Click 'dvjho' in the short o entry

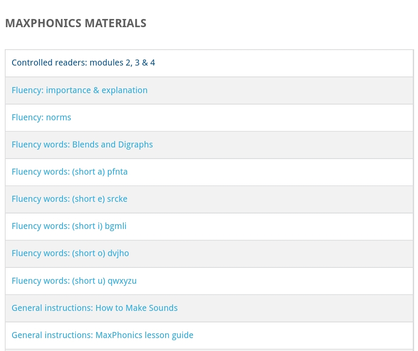click(118, 253)
